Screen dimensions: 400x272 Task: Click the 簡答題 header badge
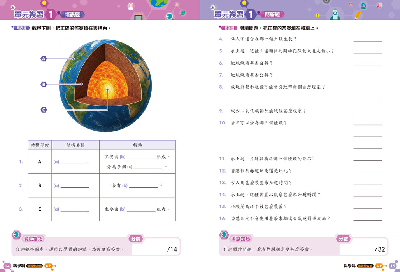tap(272, 14)
